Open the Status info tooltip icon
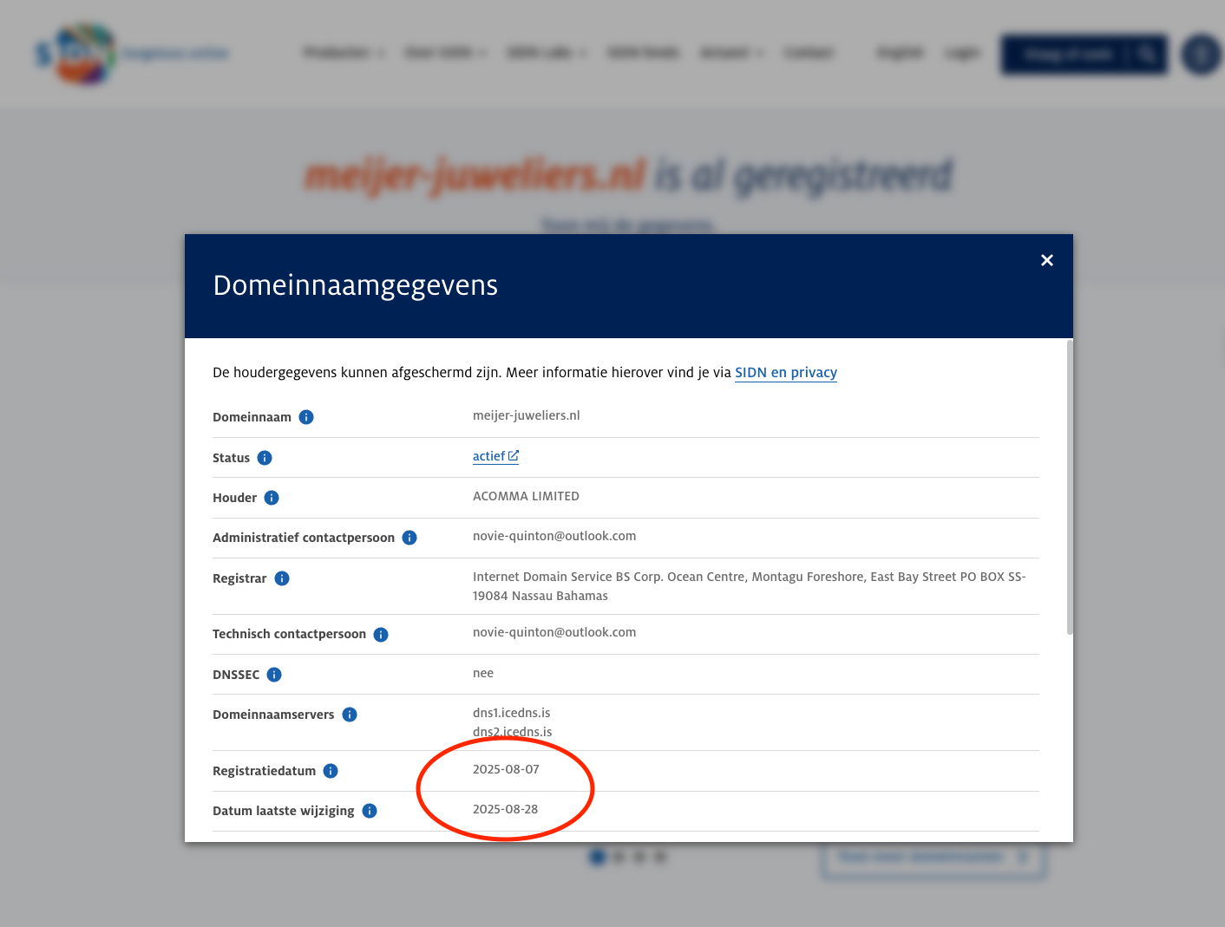Image resolution: width=1225 pixels, height=927 pixels. pyautogui.click(x=265, y=458)
